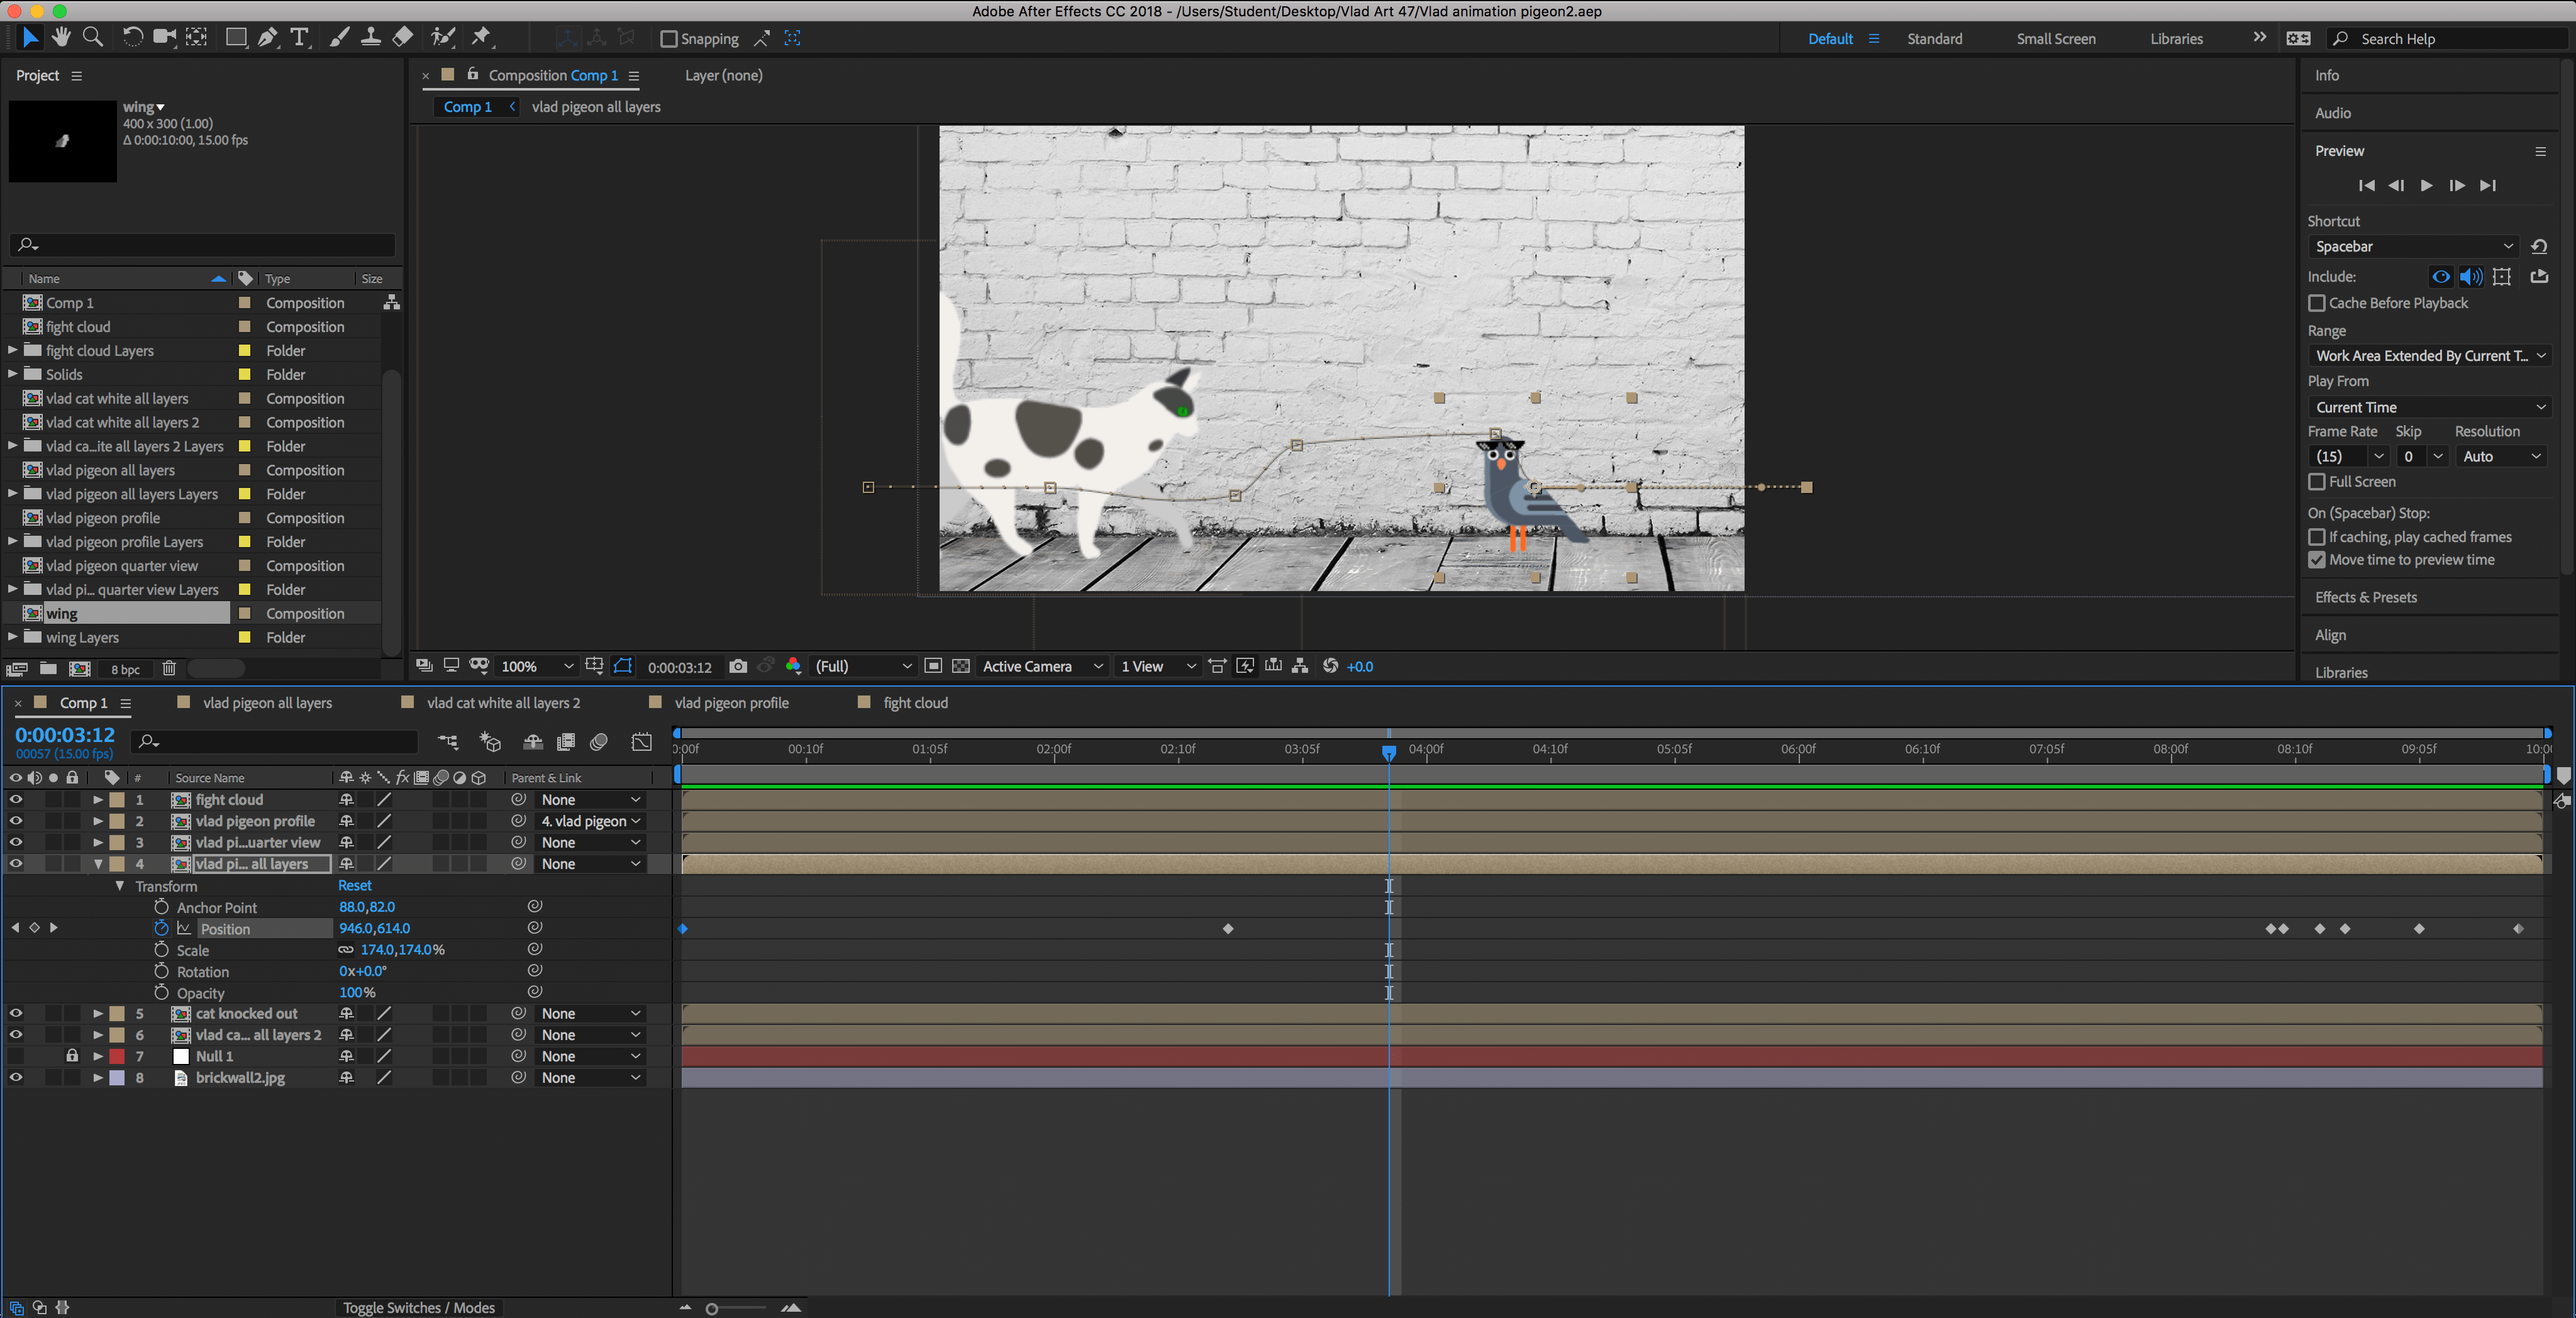Switch to the Standard workspace
The image size is (2576, 1318).
click(x=1934, y=38)
